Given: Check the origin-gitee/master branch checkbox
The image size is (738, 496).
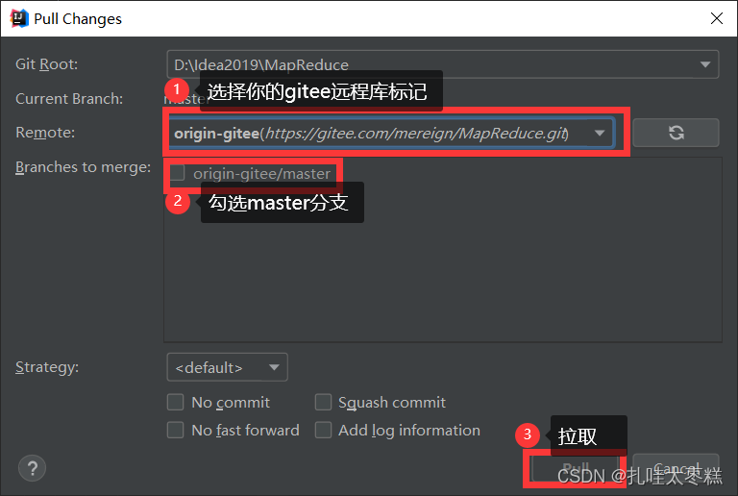Looking at the screenshot, I should click(177, 173).
